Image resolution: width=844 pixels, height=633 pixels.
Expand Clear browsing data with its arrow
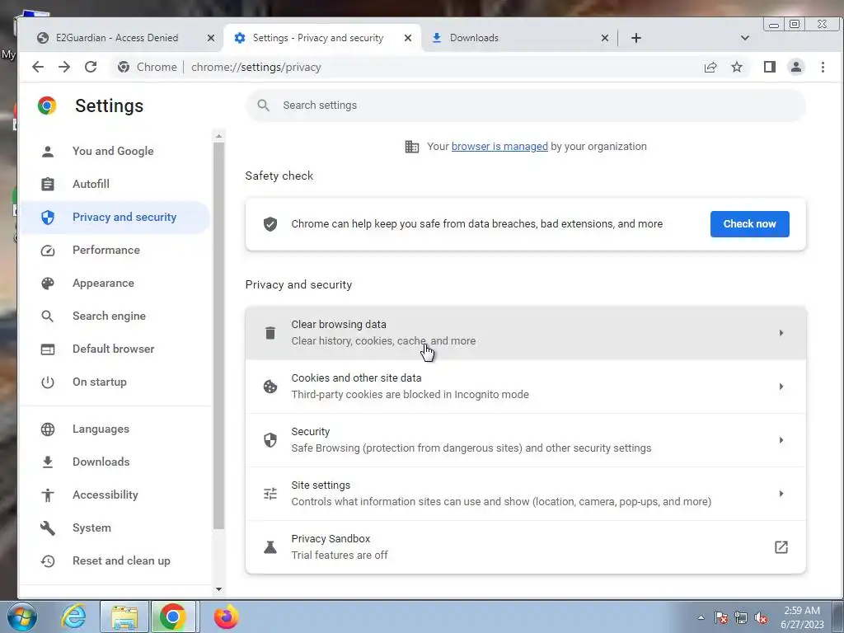click(781, 333)
